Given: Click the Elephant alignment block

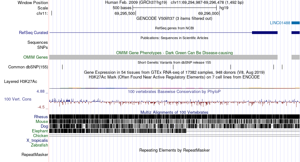Looking at the screenshot, I should (x=118, y=131).
